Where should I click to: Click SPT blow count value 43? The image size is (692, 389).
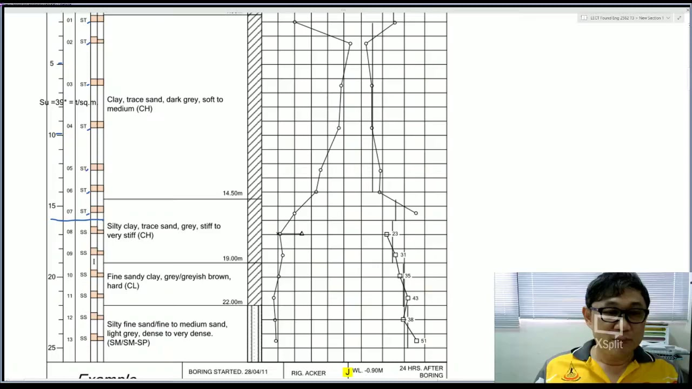[x=415, y=298]
